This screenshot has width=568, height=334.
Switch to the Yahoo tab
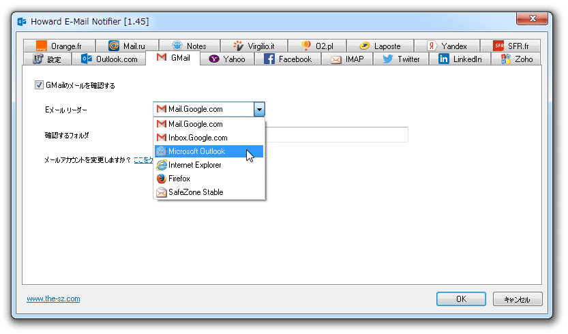point(227,59)
